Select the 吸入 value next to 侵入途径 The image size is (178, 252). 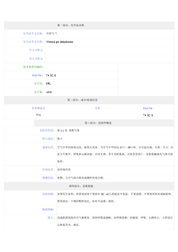click(x=60, y=139)
